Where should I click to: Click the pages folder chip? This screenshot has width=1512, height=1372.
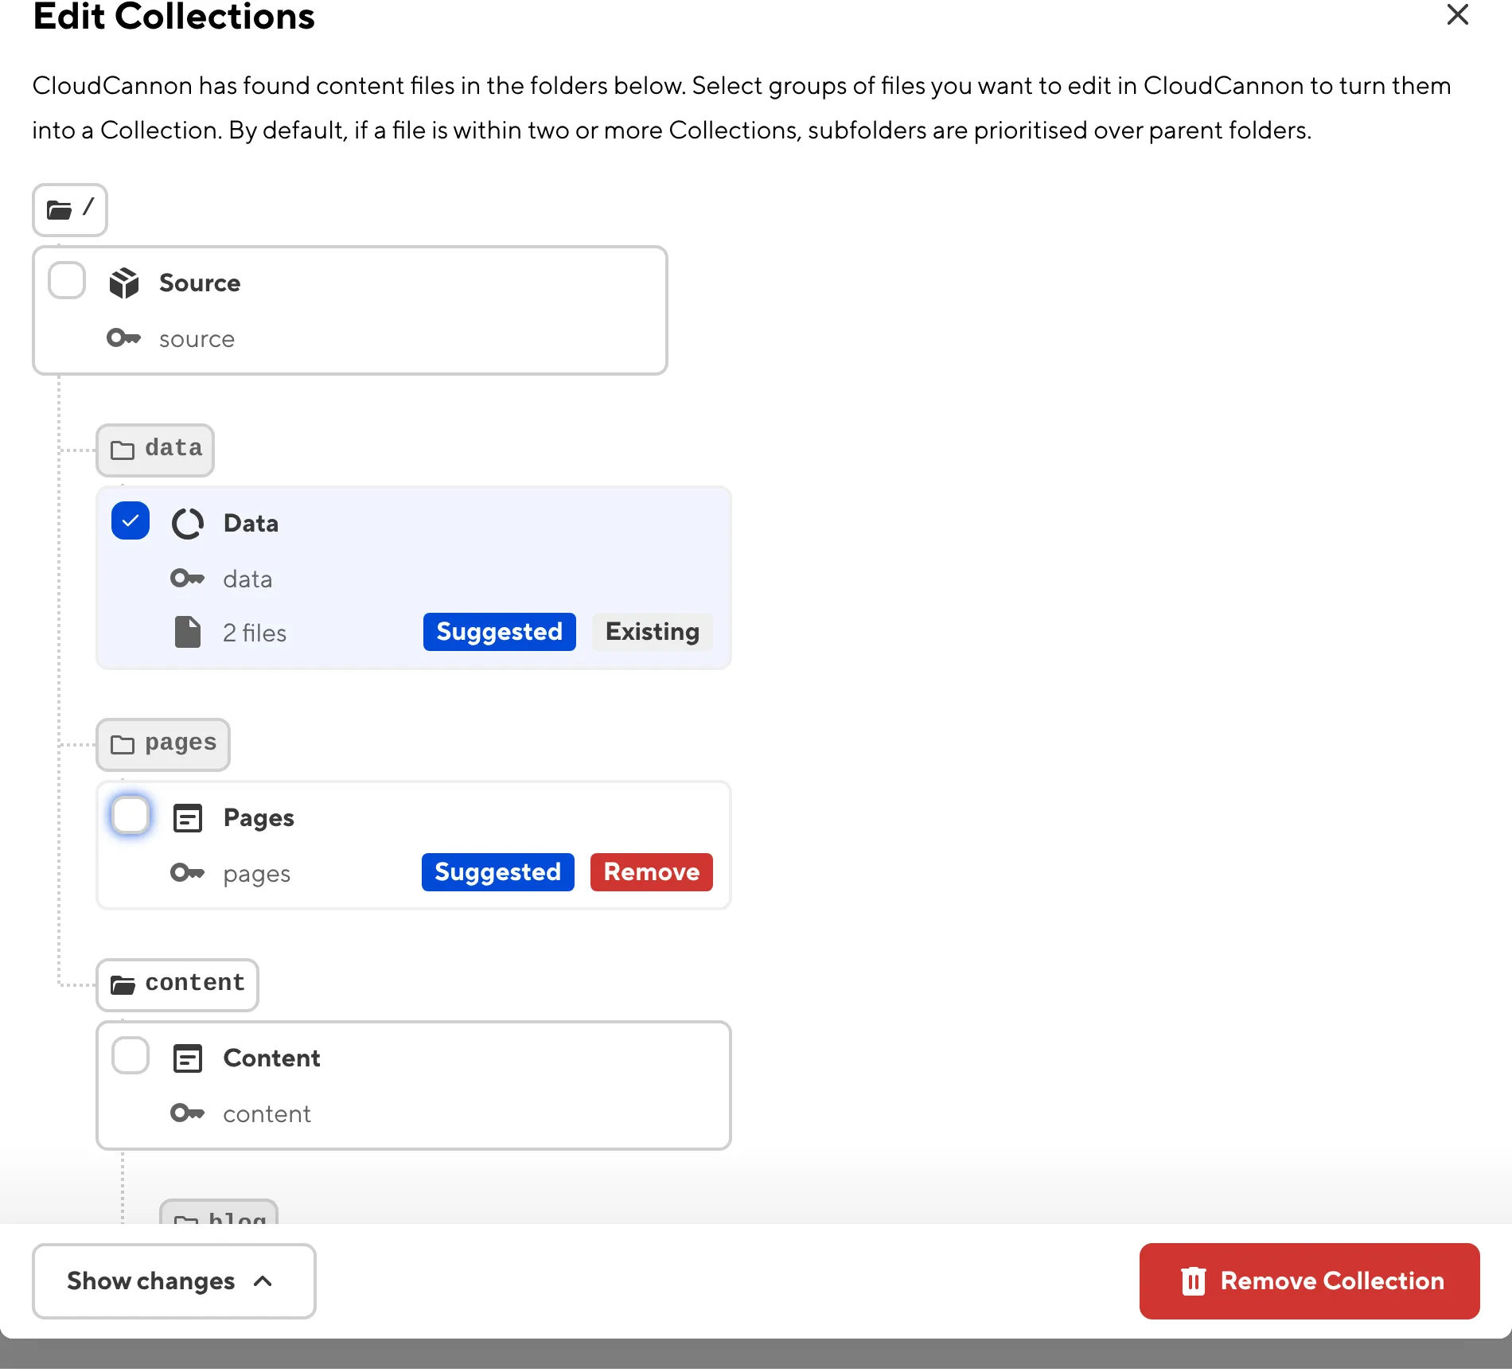click(x=162, y=744)
